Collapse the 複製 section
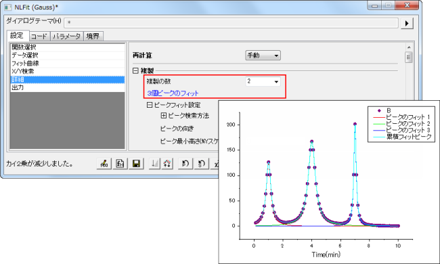The height and width of the screenshot is (264, 440). [x=135, y=70]
